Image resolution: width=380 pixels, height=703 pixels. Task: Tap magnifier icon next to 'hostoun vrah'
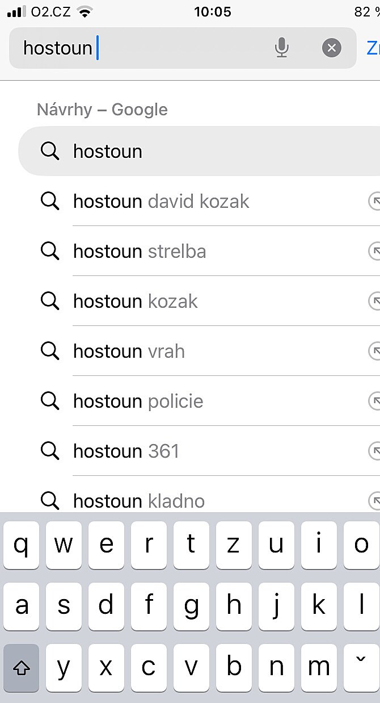point(50,351)
